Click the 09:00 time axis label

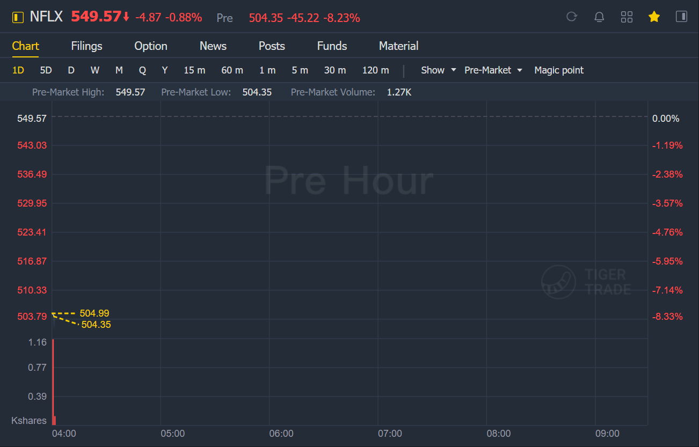point(607,434)
